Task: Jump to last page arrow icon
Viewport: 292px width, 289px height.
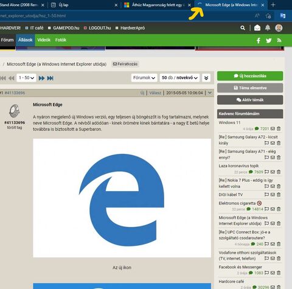Action: 50,78
